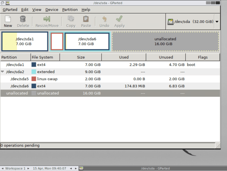Click the left arrow after the panel clock
The width and height of the screenshot is (227, 171).
(x=71, y=169)
